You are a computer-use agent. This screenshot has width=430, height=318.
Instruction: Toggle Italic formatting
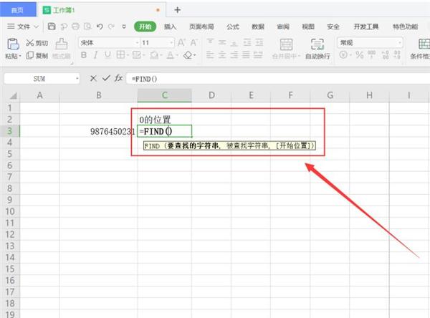(96, 56)
